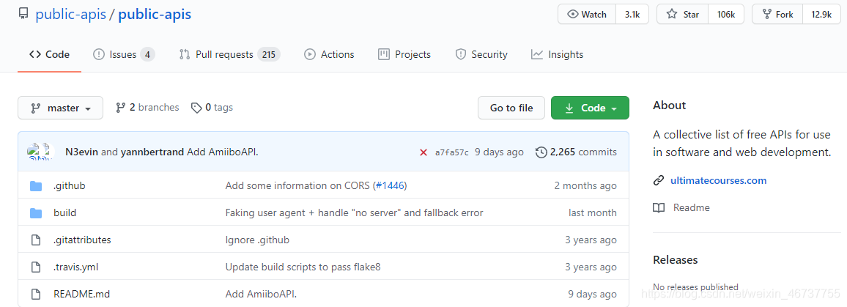The image size is (847, 307).
Task: Open the README.md file
Action: point(82,295)
